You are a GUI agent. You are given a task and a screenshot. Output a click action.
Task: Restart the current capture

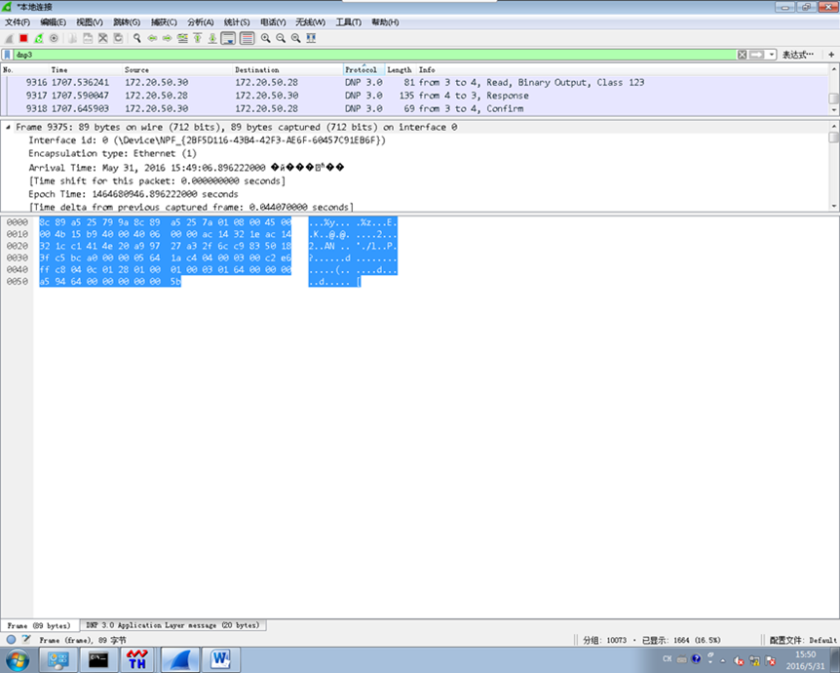coord(38,38)
